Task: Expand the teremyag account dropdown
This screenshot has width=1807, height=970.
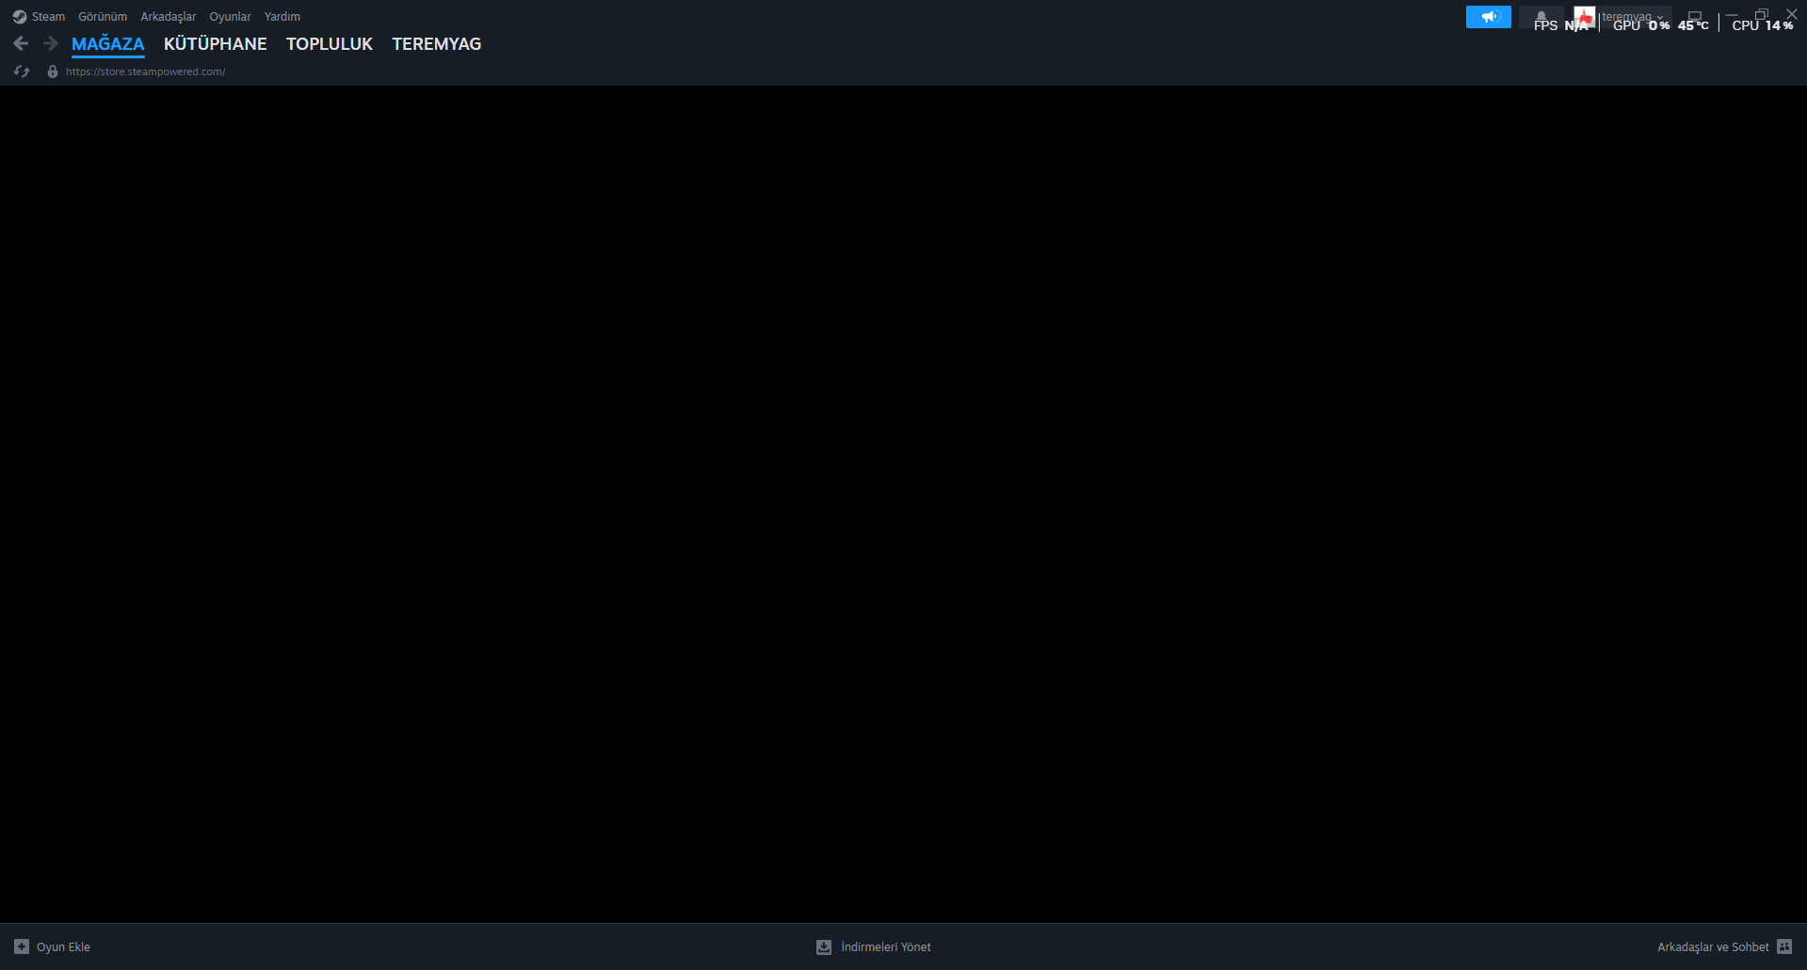Action: pos(1633,17)
